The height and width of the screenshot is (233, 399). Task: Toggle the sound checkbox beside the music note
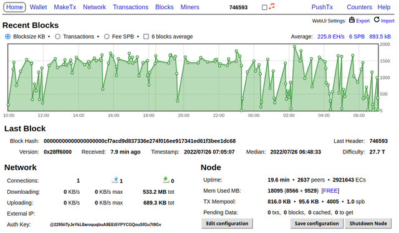click(x=264, y=7)
